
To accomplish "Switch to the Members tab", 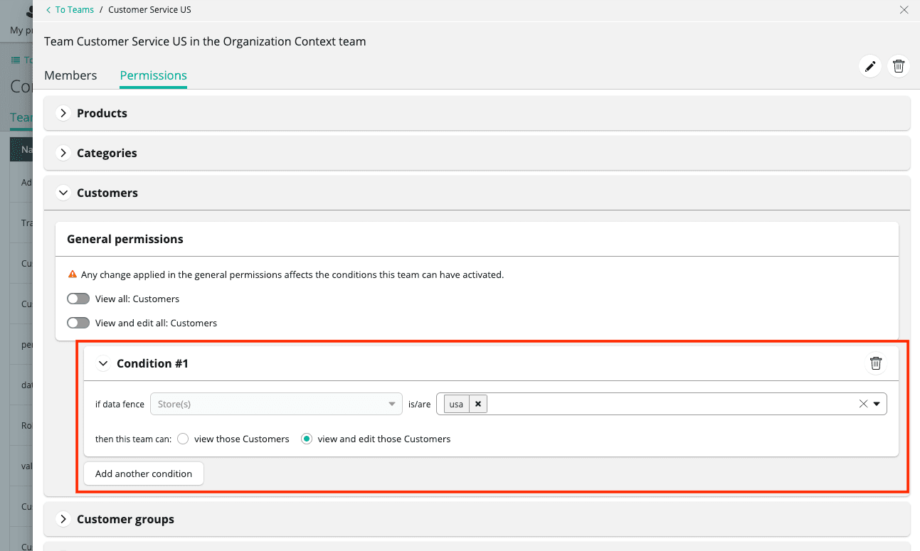I will (x=70, y=75).
